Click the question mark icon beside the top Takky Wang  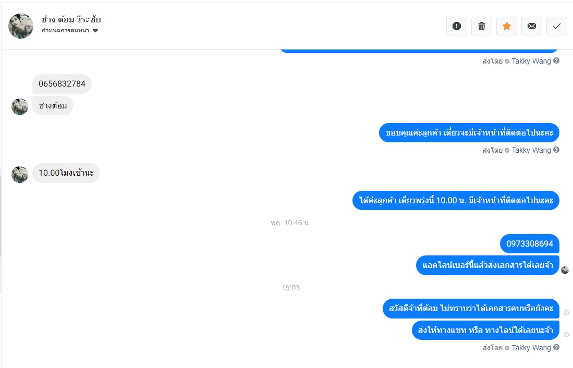coord(556,60)
